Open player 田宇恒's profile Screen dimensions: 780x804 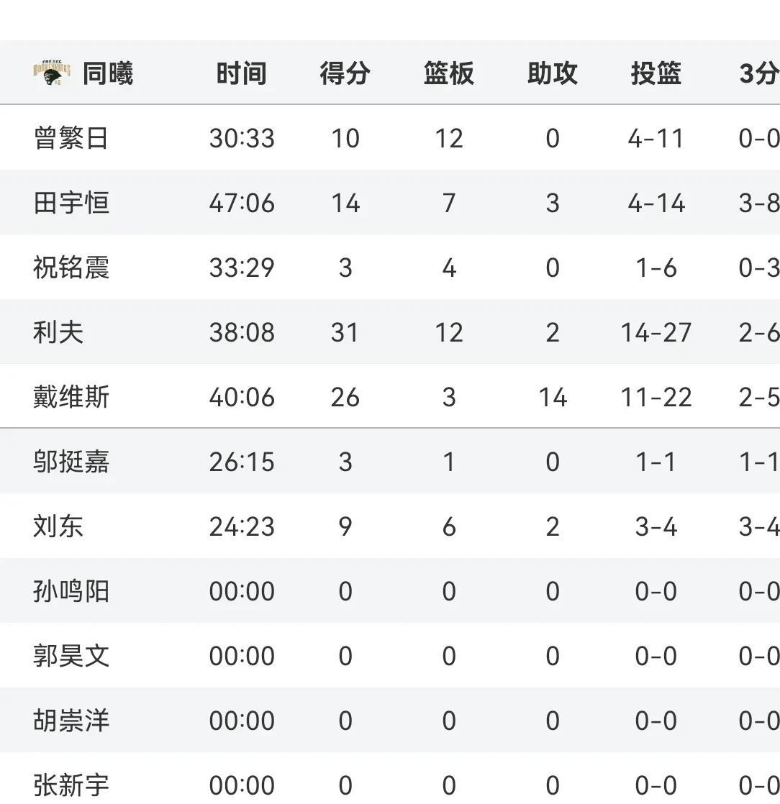tap(71, 203)
